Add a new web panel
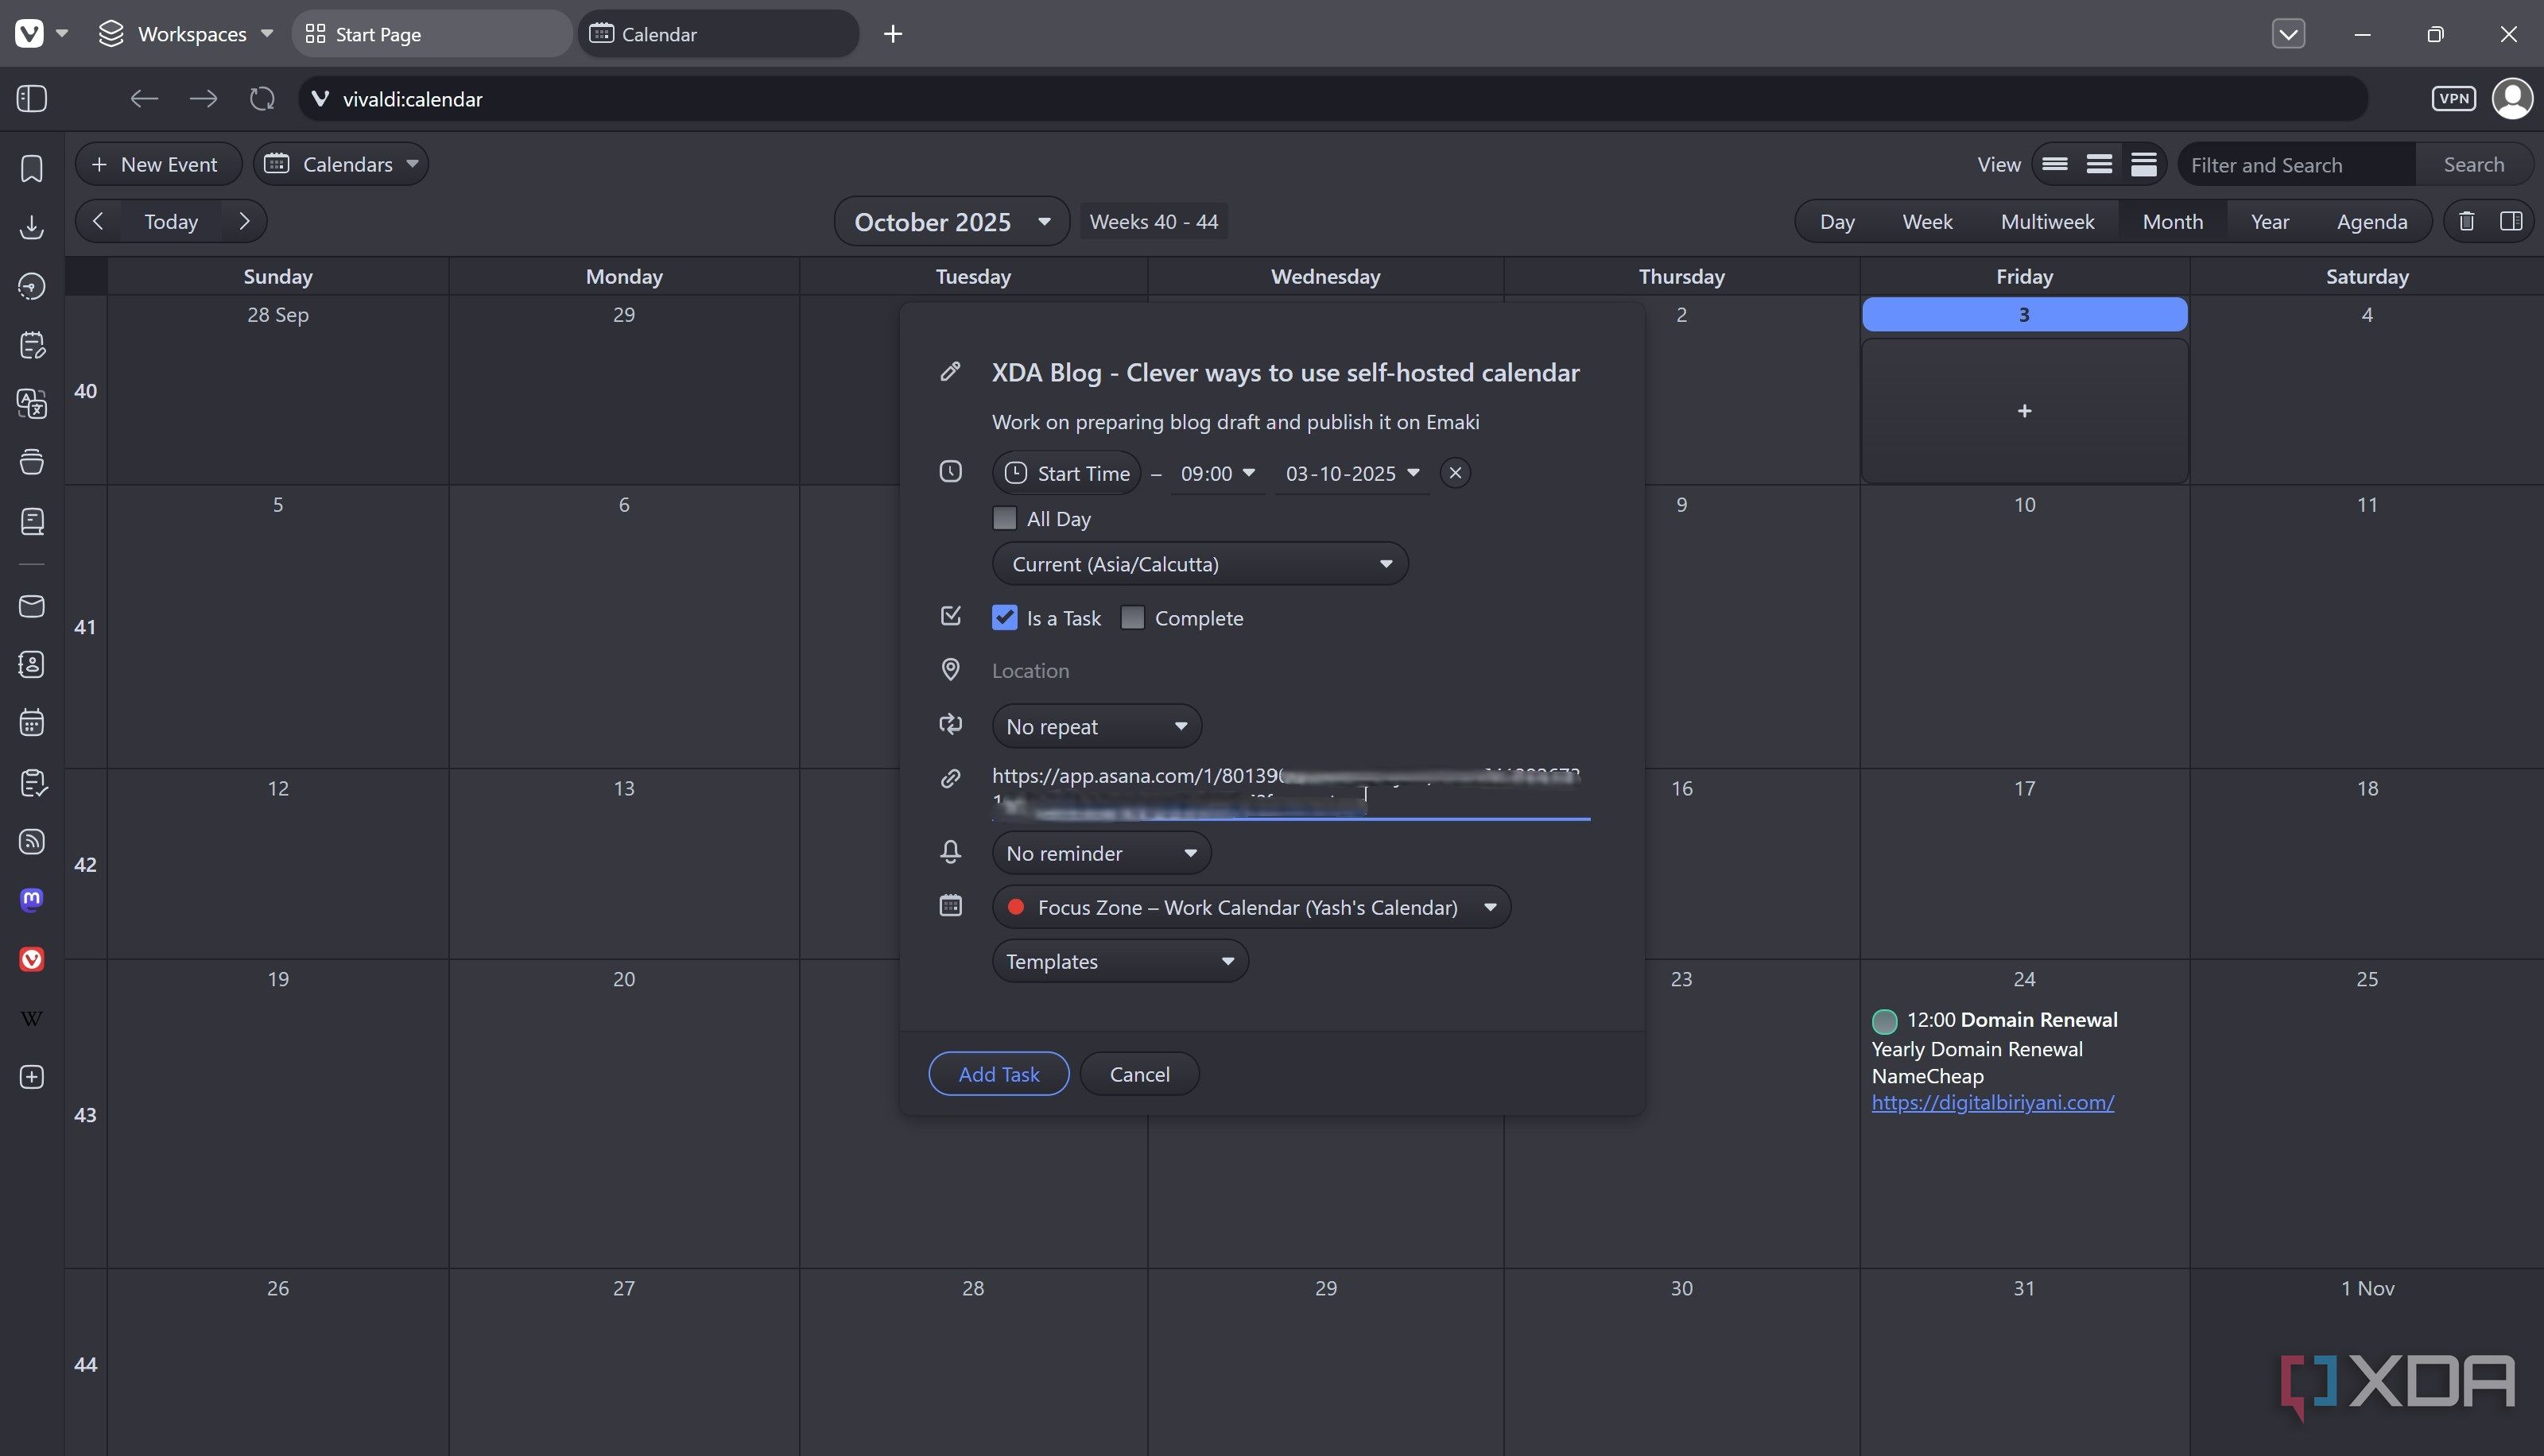Screen dimensions: 2544x1456 click(x=32, y=1077)
